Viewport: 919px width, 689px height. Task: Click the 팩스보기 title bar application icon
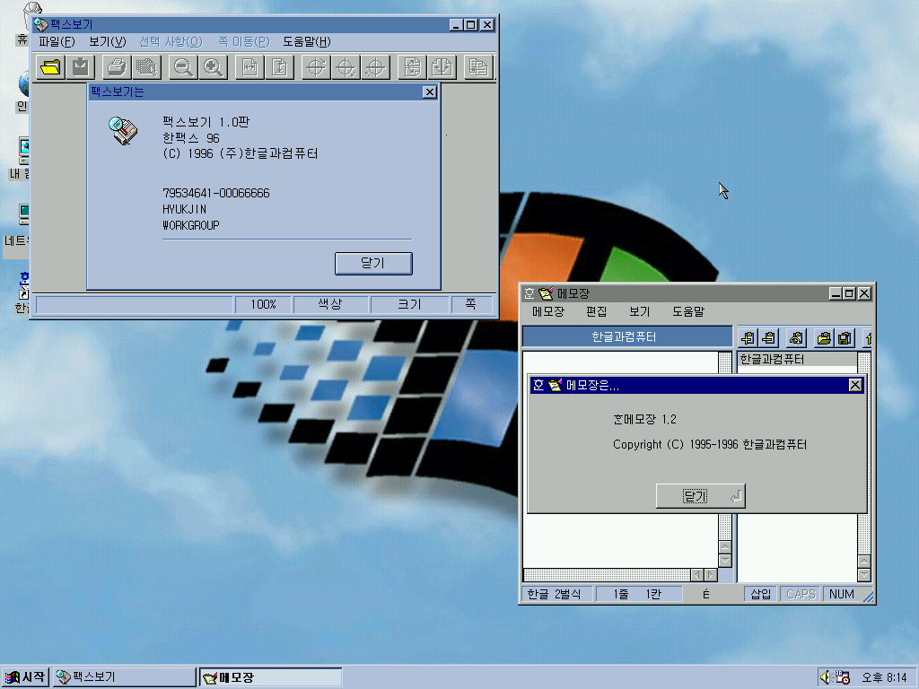(40, 24)
